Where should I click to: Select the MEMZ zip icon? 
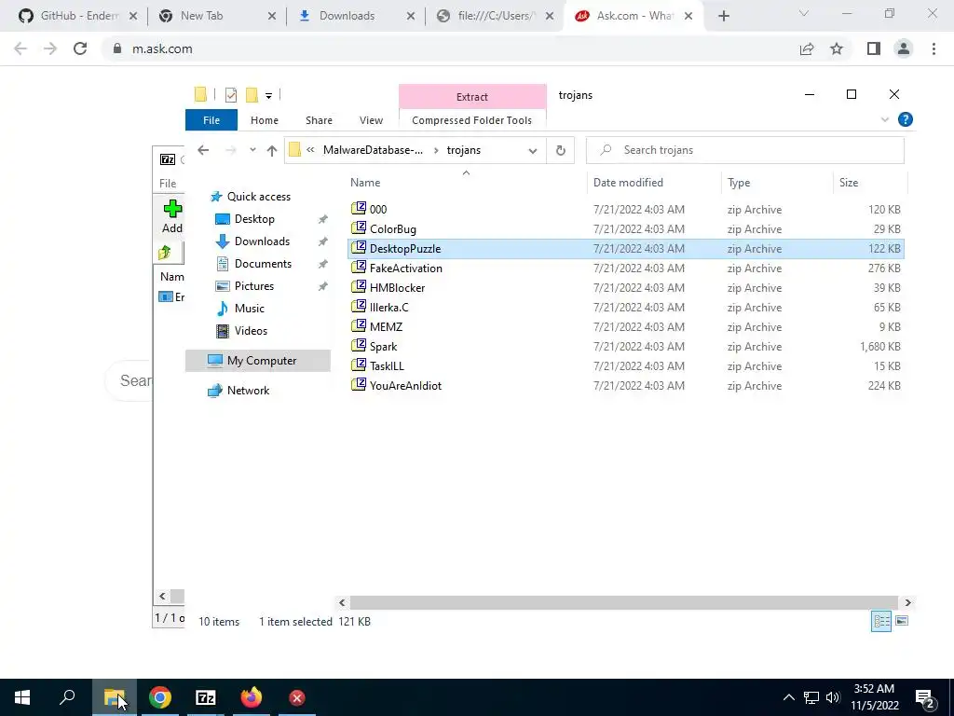point(359,325)
